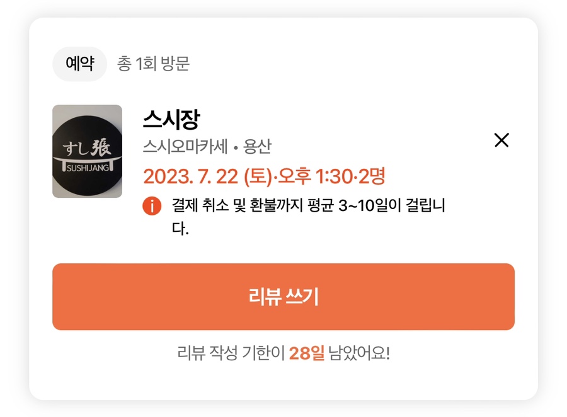
Task: Click the 남았어요! text below the button
Action: [x=359, y=353]
